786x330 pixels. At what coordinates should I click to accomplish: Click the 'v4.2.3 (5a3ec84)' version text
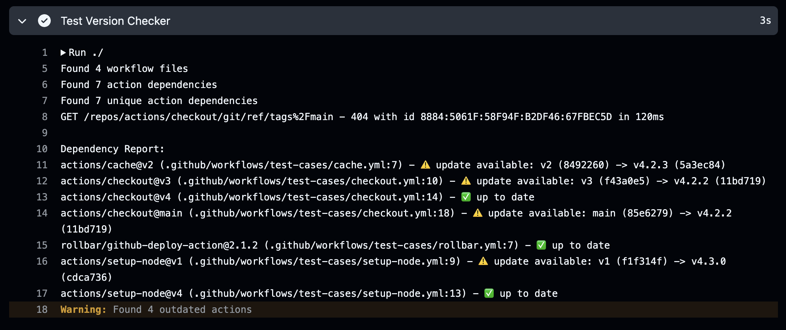pos(679,165)
